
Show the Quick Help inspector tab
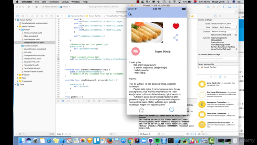220,16
